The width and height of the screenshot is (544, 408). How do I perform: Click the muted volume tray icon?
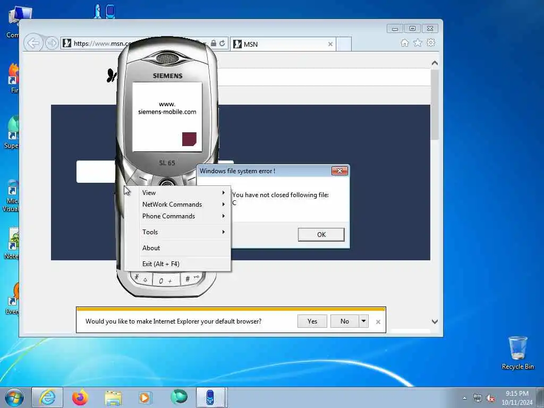point(490,398)
